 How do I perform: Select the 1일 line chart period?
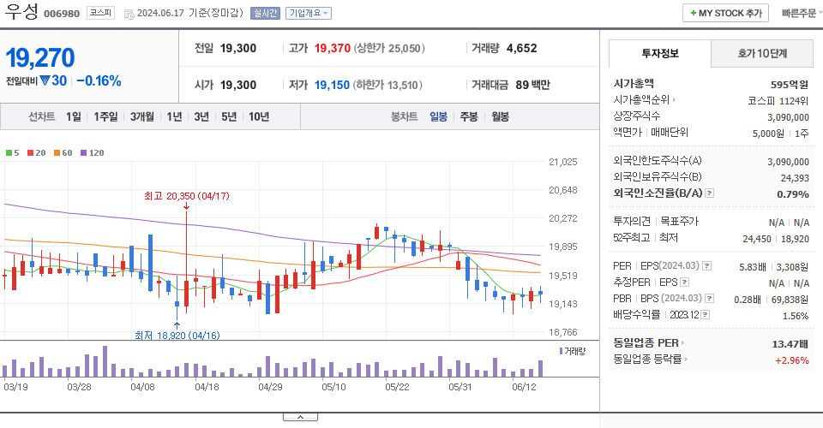click(x=74, y=116)
